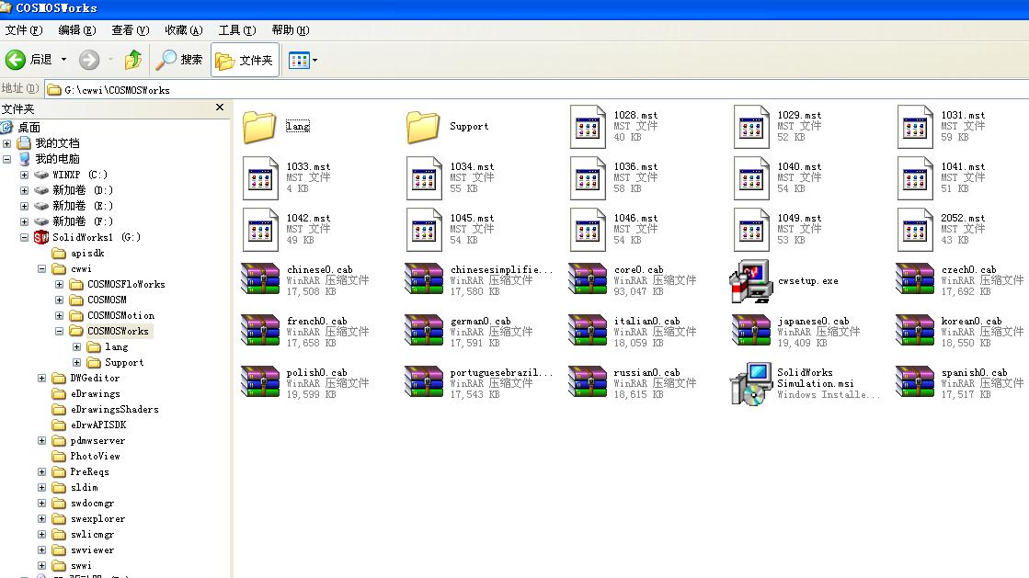Select the 1031.mst file icon
This screenshot has width=1029, height=578.
click(x=915, y=127)
